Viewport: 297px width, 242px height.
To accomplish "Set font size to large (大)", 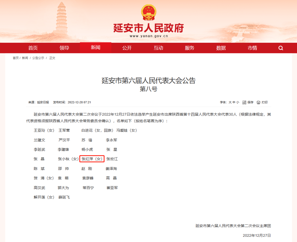I will [x=230, y=102].
